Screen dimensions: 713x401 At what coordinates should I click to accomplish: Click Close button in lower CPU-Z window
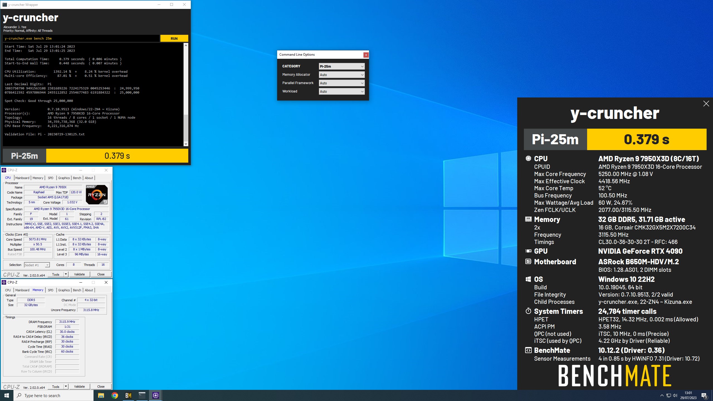point(101,387)
